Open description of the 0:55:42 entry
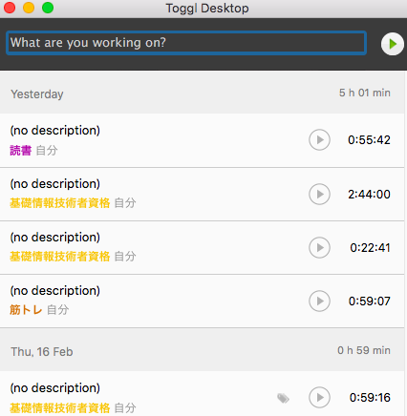This screenshot has width=407, height=416. click(55, 131)
